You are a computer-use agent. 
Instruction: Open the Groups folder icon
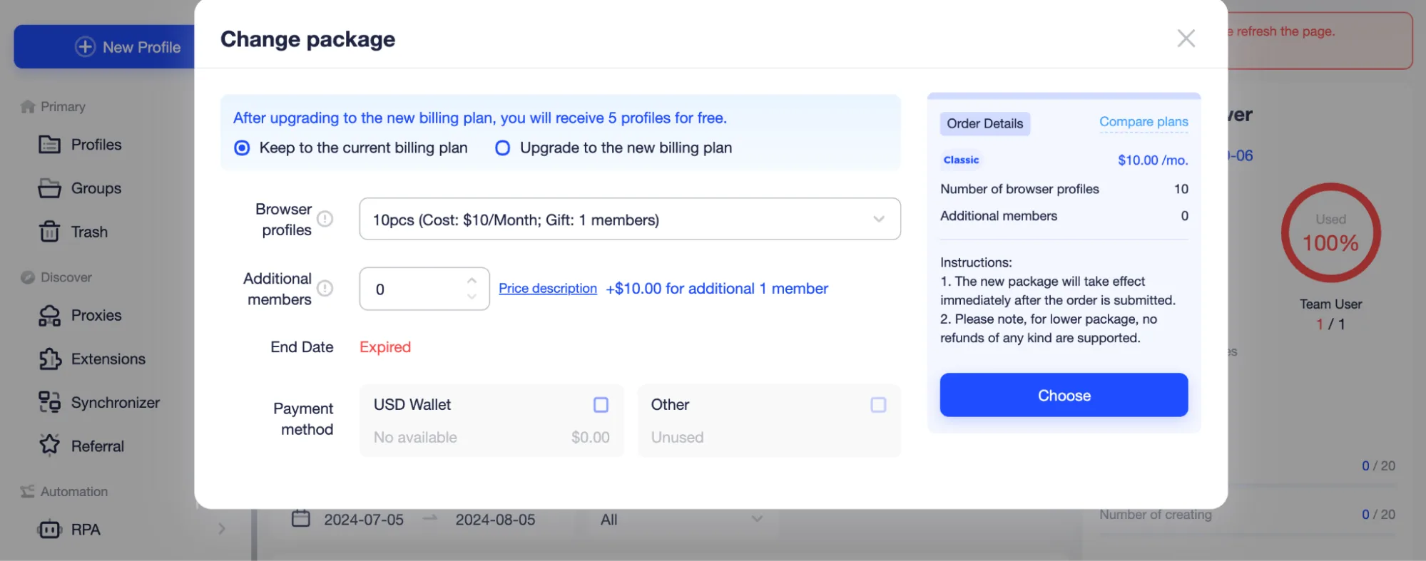(49, 188)
